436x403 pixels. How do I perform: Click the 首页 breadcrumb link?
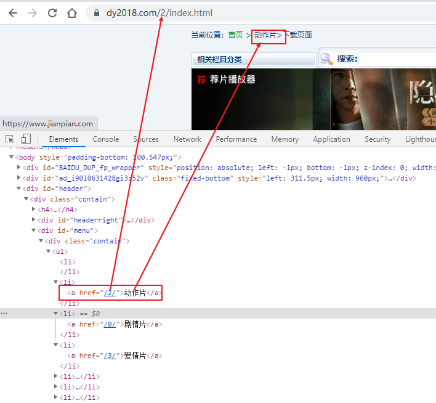click(235, 35)
